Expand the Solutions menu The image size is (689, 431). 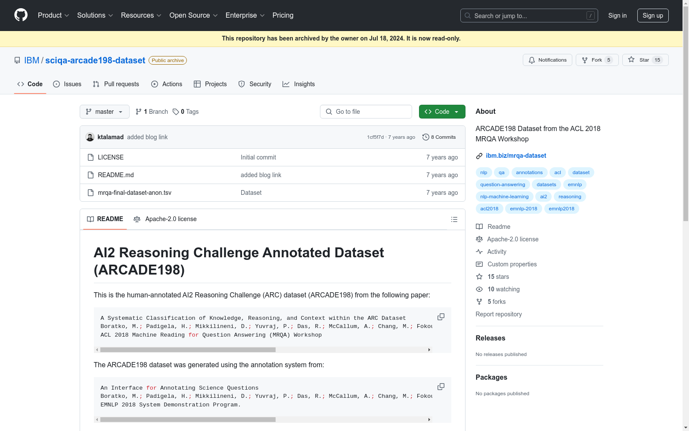(x=95, y=15)
